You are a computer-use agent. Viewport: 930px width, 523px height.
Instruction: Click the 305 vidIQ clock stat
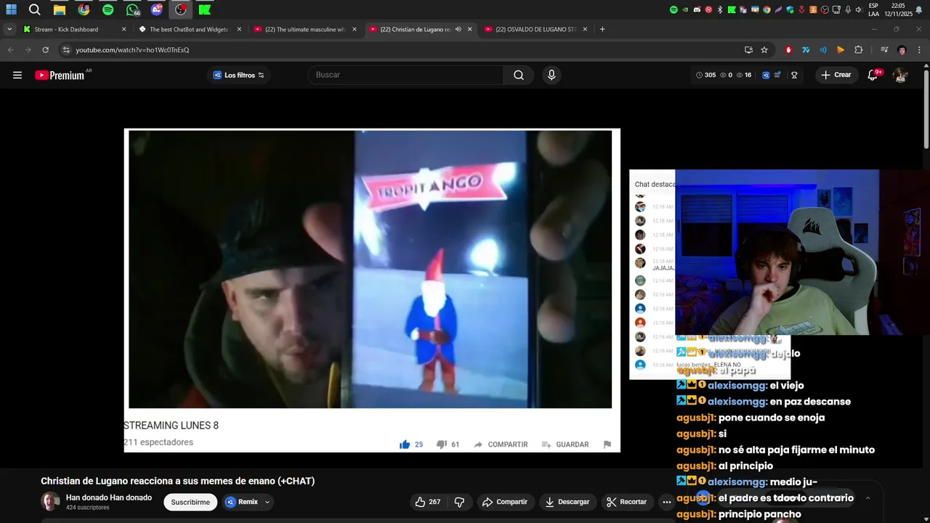pos(705,75)
